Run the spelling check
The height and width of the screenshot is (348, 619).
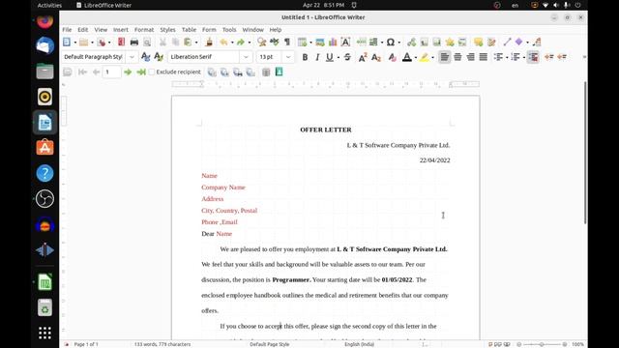[x=275, y=42]
